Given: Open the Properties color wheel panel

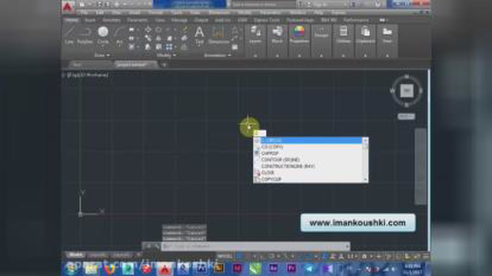Looking at the screenshot, I should [x=299, y=34].
